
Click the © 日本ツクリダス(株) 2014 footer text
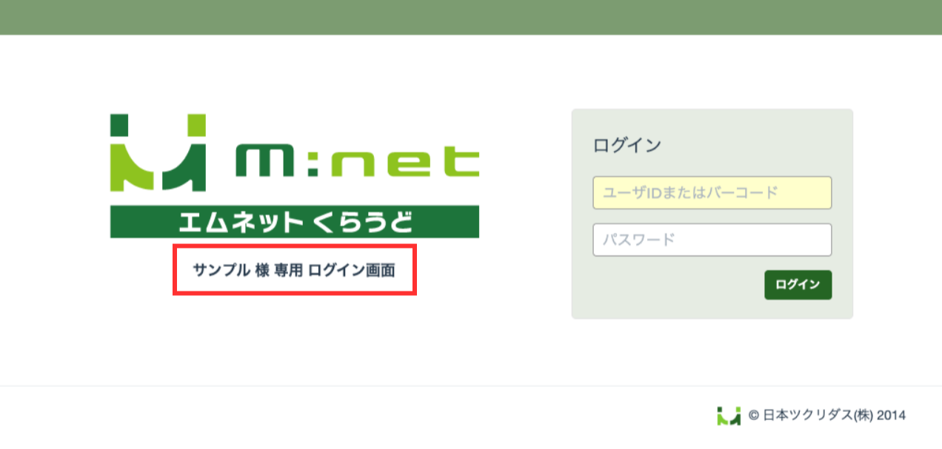click(827, 416)
